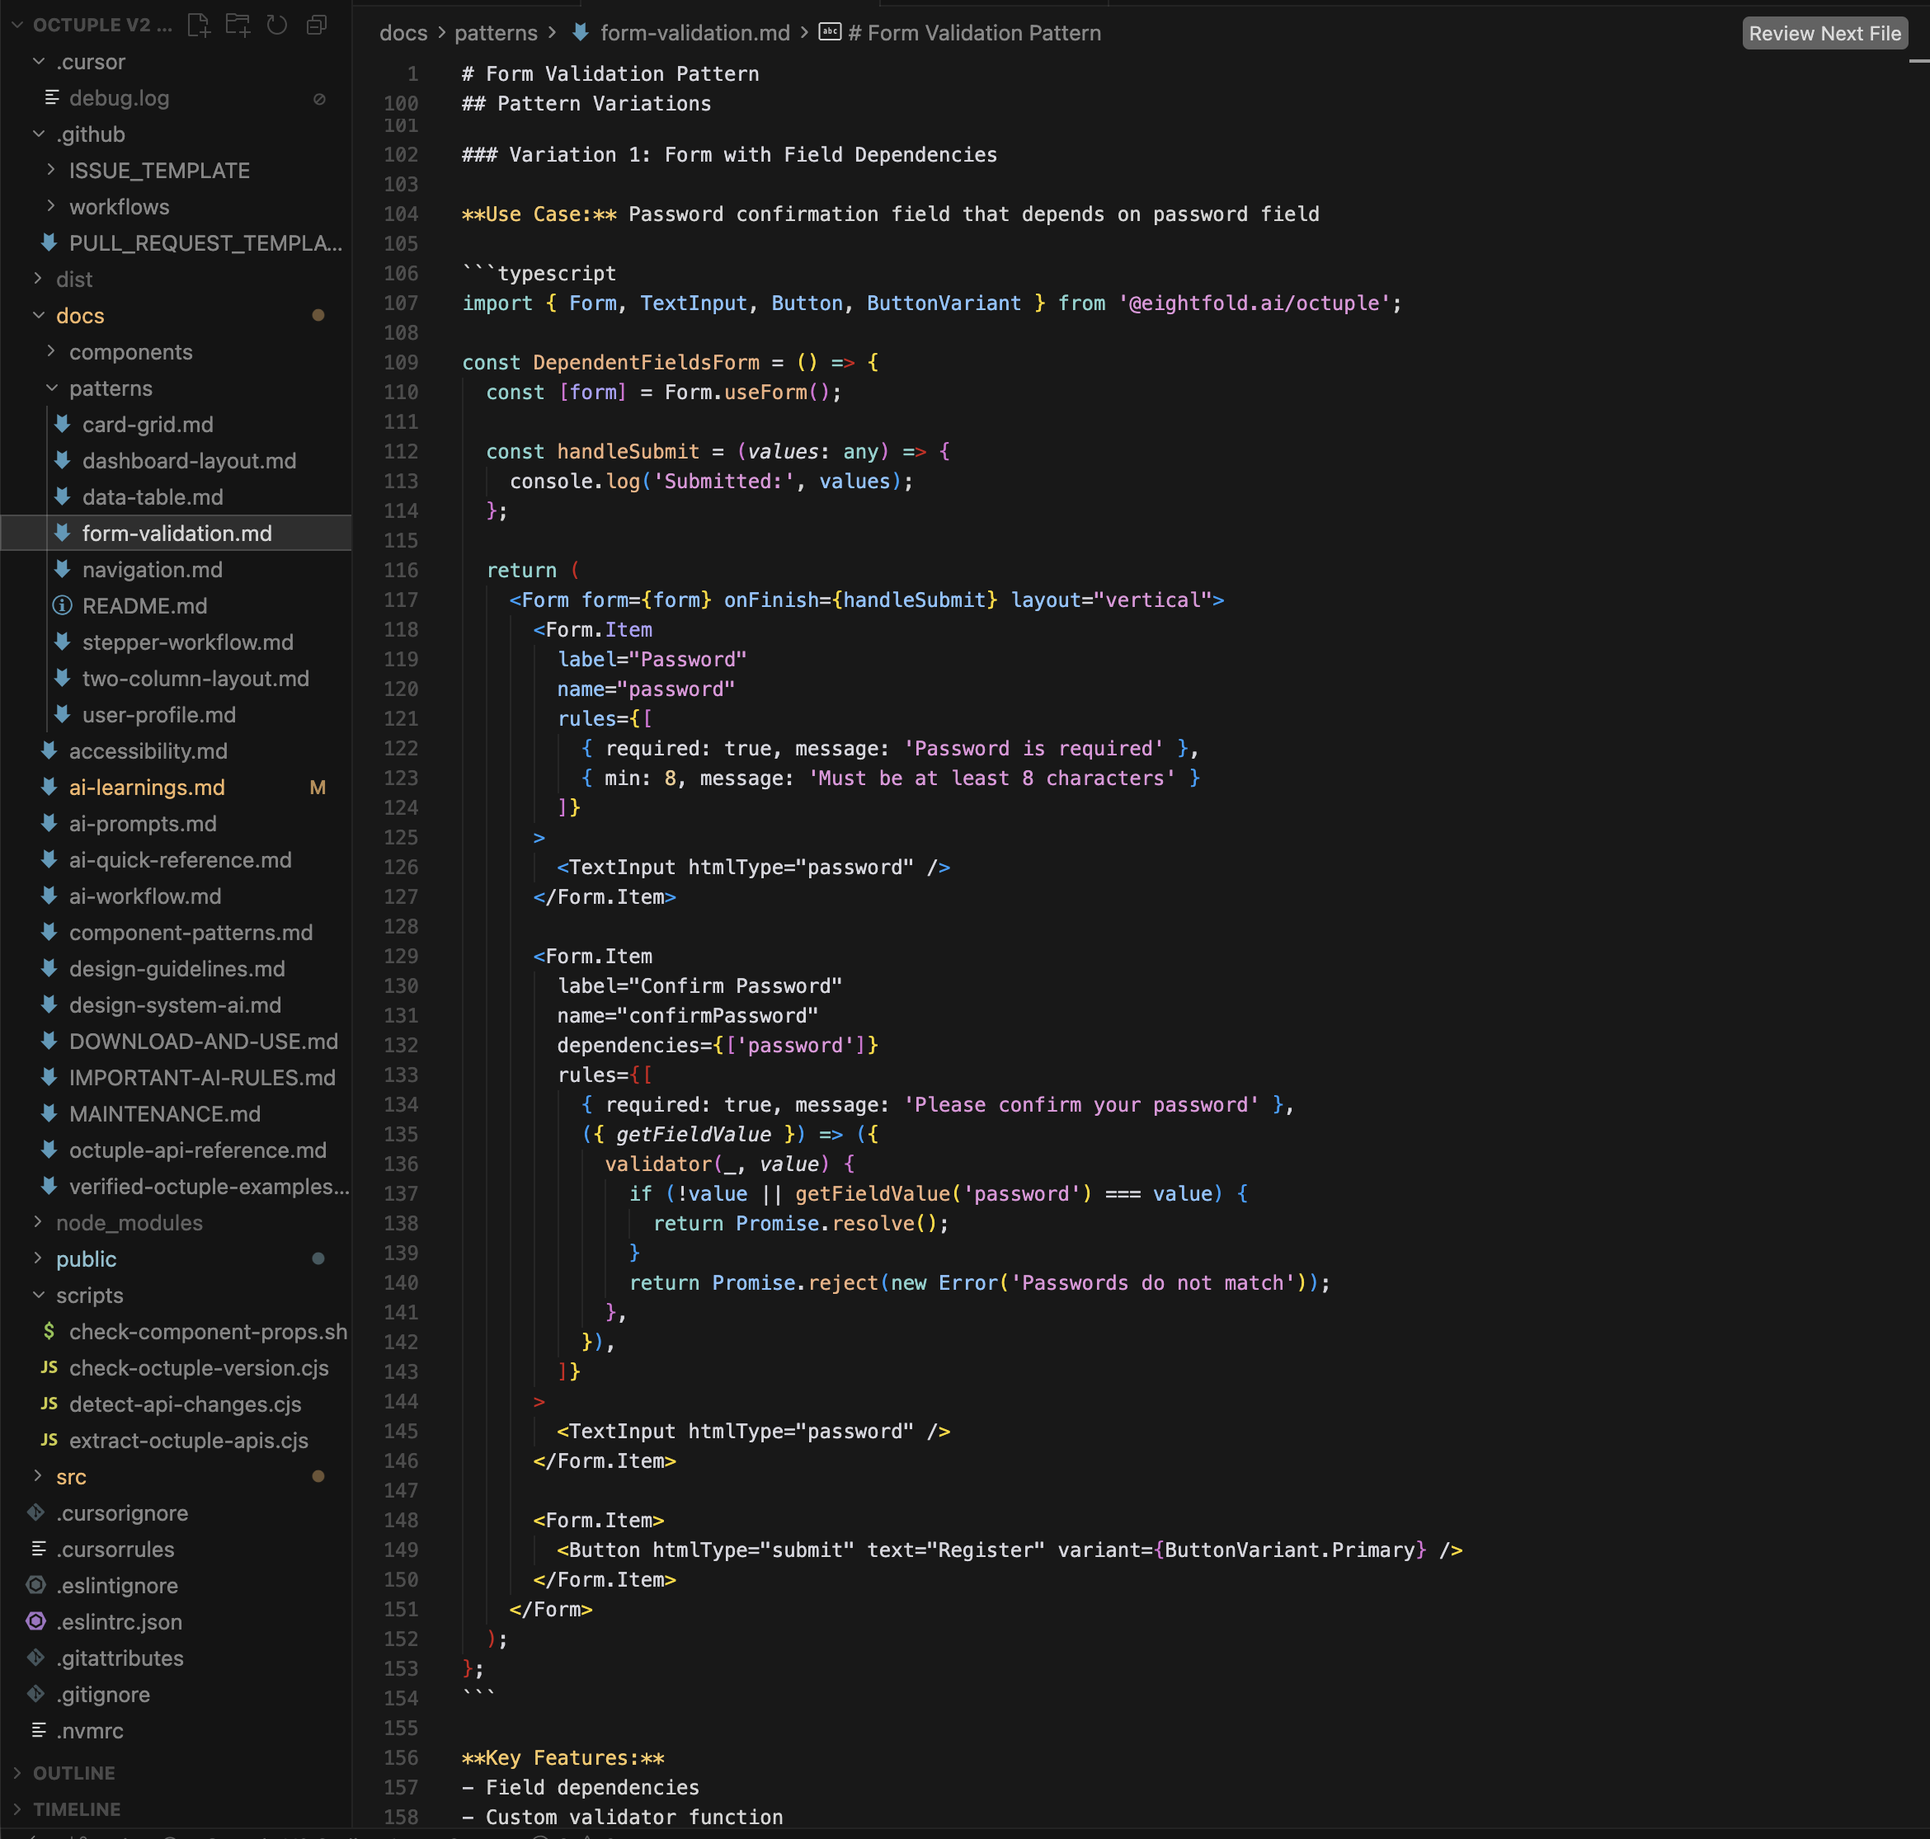1930x1839 pixels.
Task: Collapse all folders in explorer
Action: coord(317,26)
